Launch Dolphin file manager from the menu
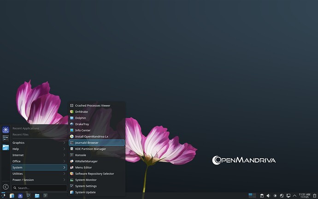The image size is (318, 199). (x=81, y=118)
